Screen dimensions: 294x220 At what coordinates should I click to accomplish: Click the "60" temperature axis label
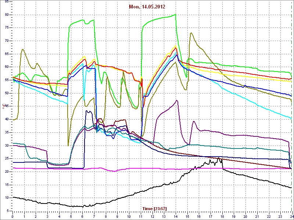click(6, 67)
